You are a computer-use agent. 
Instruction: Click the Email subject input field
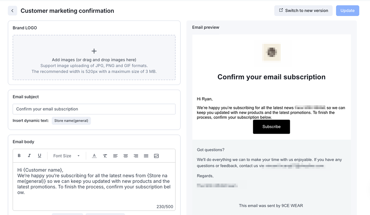[94, 109]
